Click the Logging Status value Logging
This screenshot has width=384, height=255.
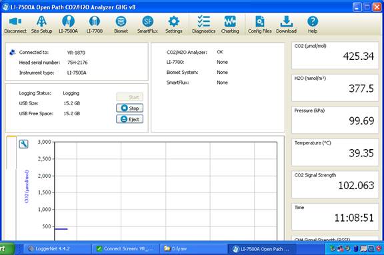click(71, 93)
